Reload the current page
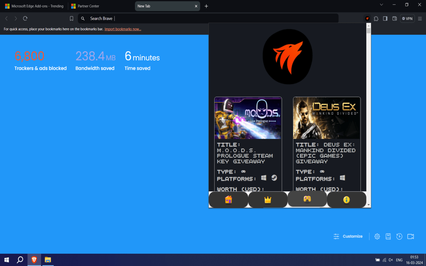Image resolution: width=426 pixels, height=266 pixels. 25,19
